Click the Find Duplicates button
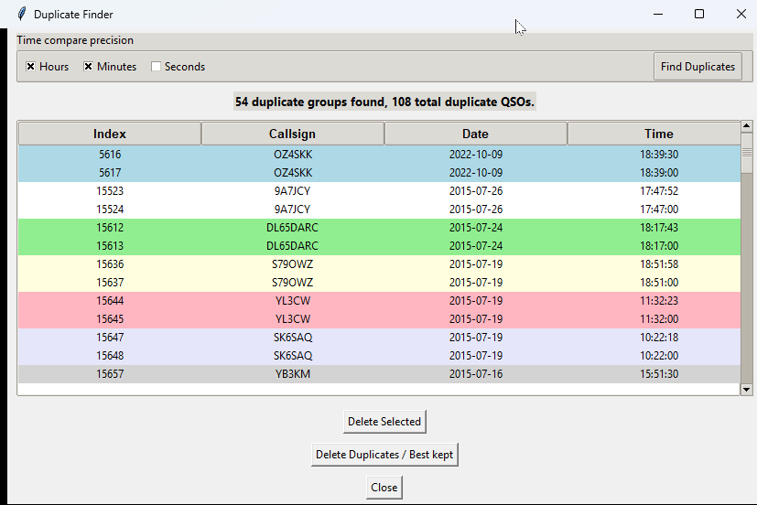This screenshot has width=757, height=505. coord(698,67)
